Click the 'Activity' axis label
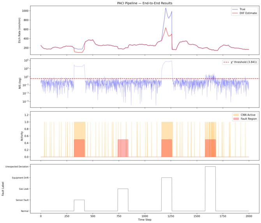Image resolution: width=261 pixels, height=223 pixels. point(22,136)
